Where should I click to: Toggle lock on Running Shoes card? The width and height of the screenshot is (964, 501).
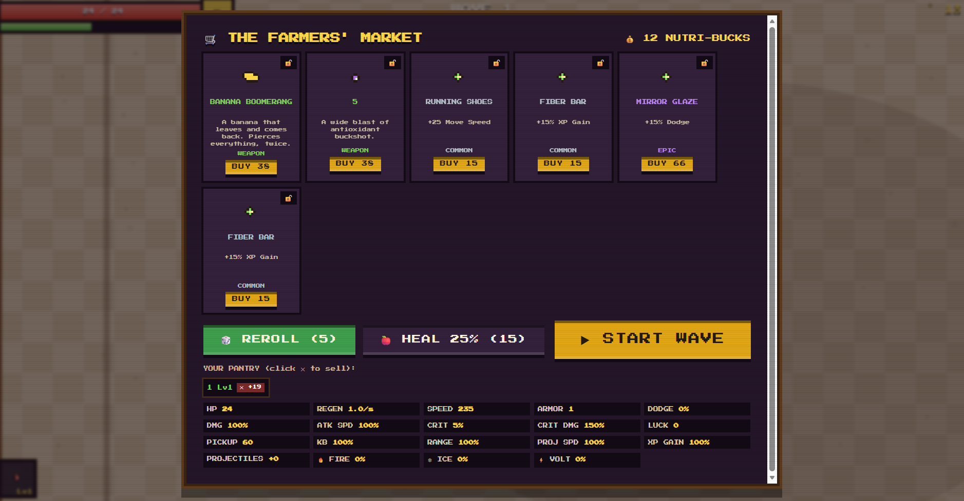coord(497,63)
